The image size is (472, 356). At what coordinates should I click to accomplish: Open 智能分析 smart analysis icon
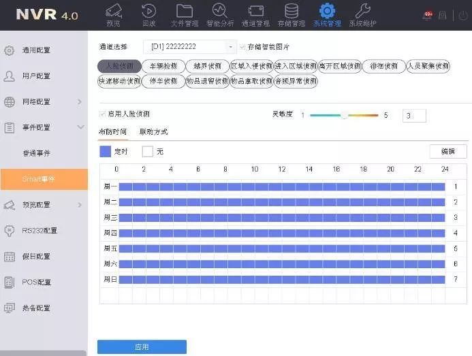(x=219, y=14)
